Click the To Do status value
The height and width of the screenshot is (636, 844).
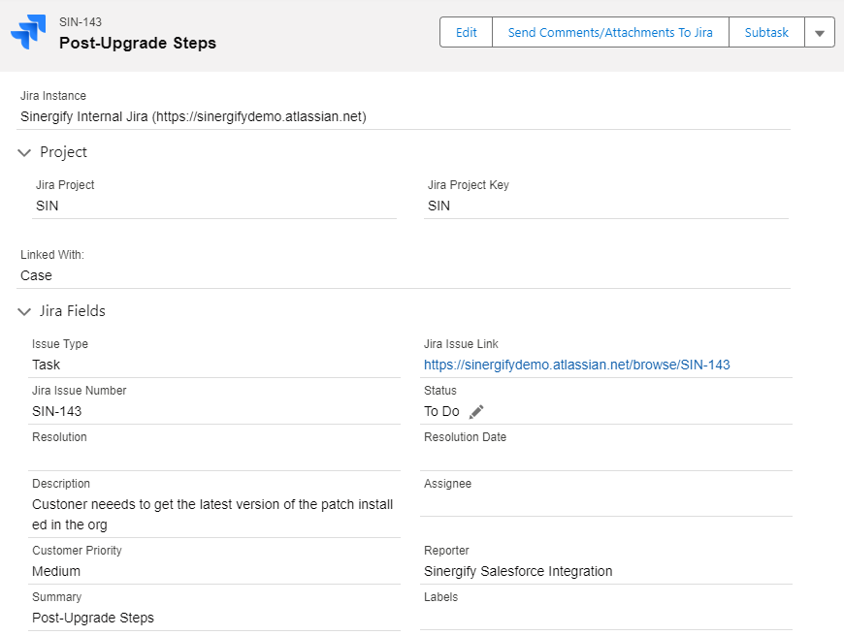tap(442, 412)
